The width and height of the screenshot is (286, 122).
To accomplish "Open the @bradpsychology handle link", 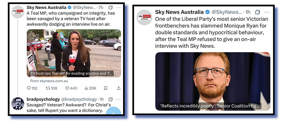I will click(79, 99).
